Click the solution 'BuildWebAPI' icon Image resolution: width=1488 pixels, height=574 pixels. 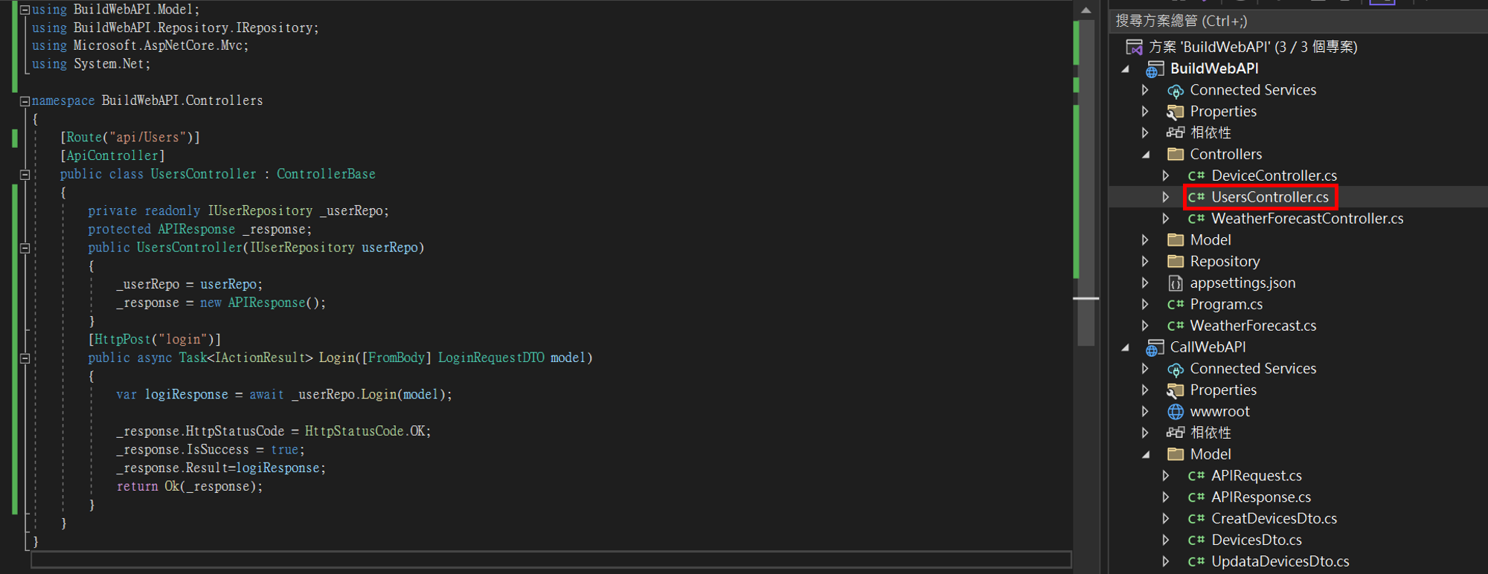pyautogui.click(x=1134, y=48)
